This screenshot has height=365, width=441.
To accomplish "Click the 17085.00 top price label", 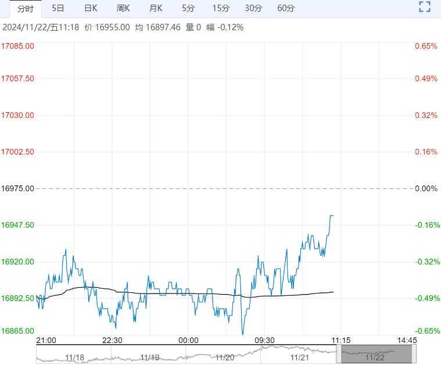I will click(x=18, y=46).
